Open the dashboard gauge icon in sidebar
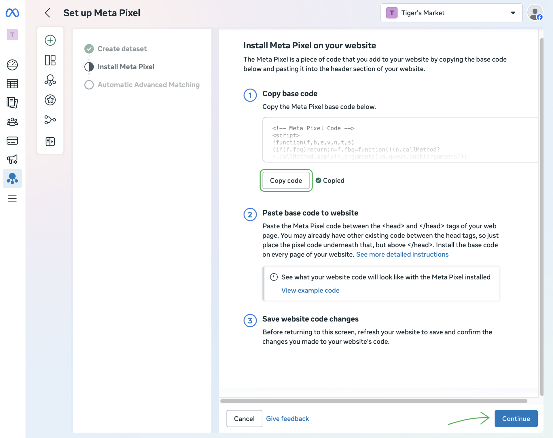The image size is (553, 438). (12, 65)
